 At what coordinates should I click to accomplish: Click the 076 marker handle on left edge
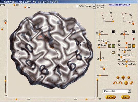click(5, 23)
